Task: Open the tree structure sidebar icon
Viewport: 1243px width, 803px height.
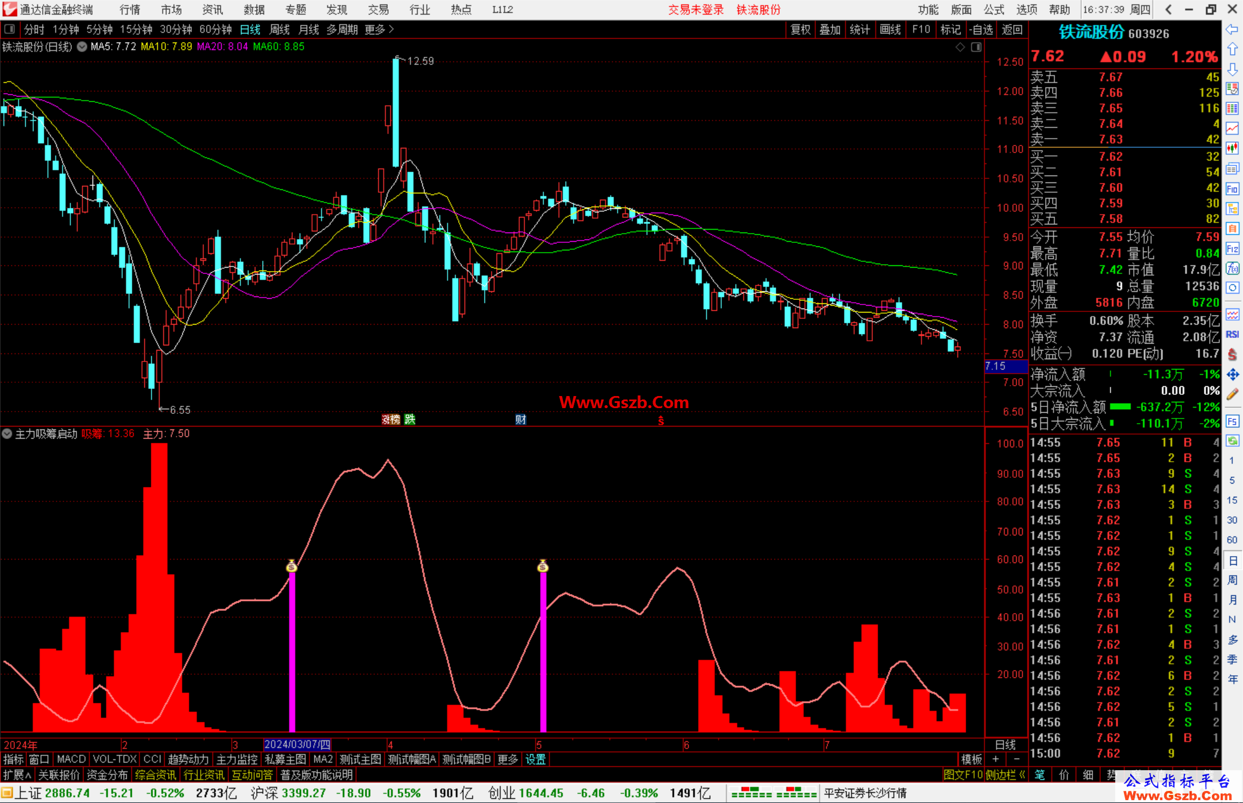Action: click(x=1232, y=208)
